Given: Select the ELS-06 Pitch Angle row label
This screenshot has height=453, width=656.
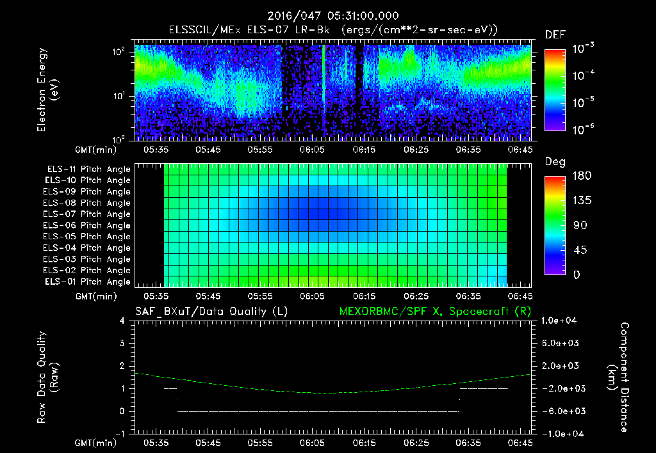Looking at the screenshot, I should click(x=87, y=225).
